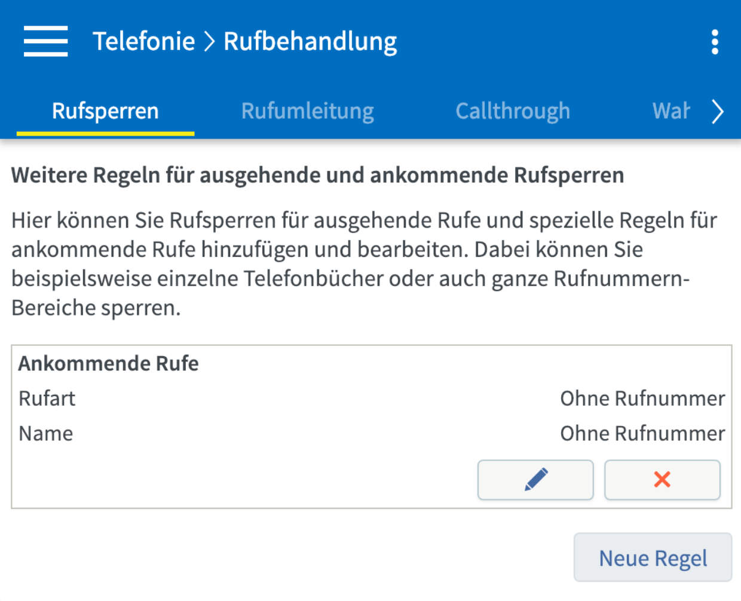
Task: Select the Rufart row label
Action: [47, 398]
